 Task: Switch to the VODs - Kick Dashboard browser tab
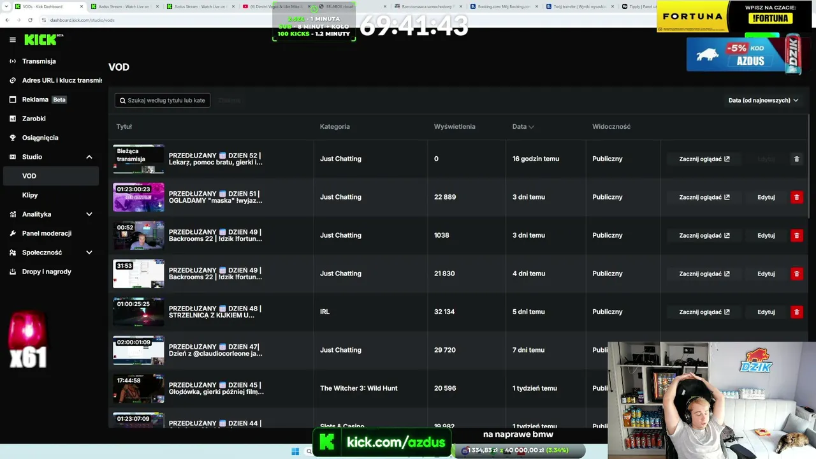pyautogui.click(x=48, y=6)
